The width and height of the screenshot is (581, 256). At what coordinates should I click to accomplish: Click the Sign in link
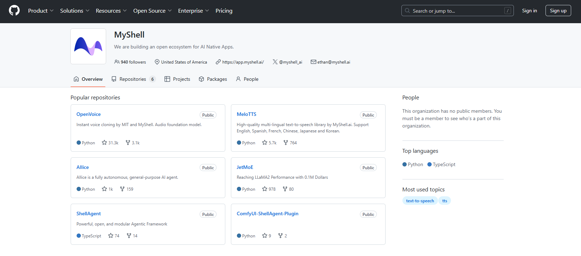[529, 11]
